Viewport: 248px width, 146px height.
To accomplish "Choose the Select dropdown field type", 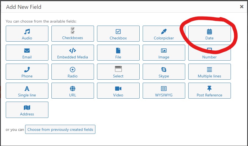I will [118, 72].
